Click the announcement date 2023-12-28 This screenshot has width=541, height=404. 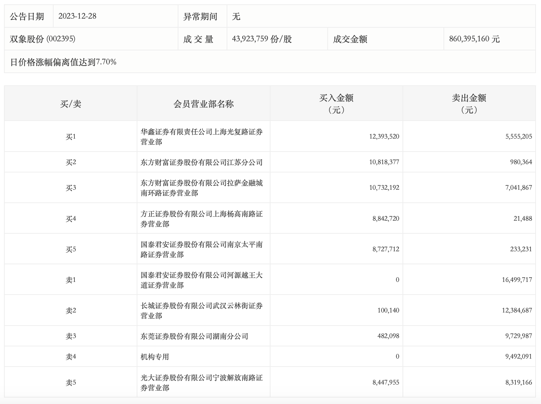(x=77, y=16)
